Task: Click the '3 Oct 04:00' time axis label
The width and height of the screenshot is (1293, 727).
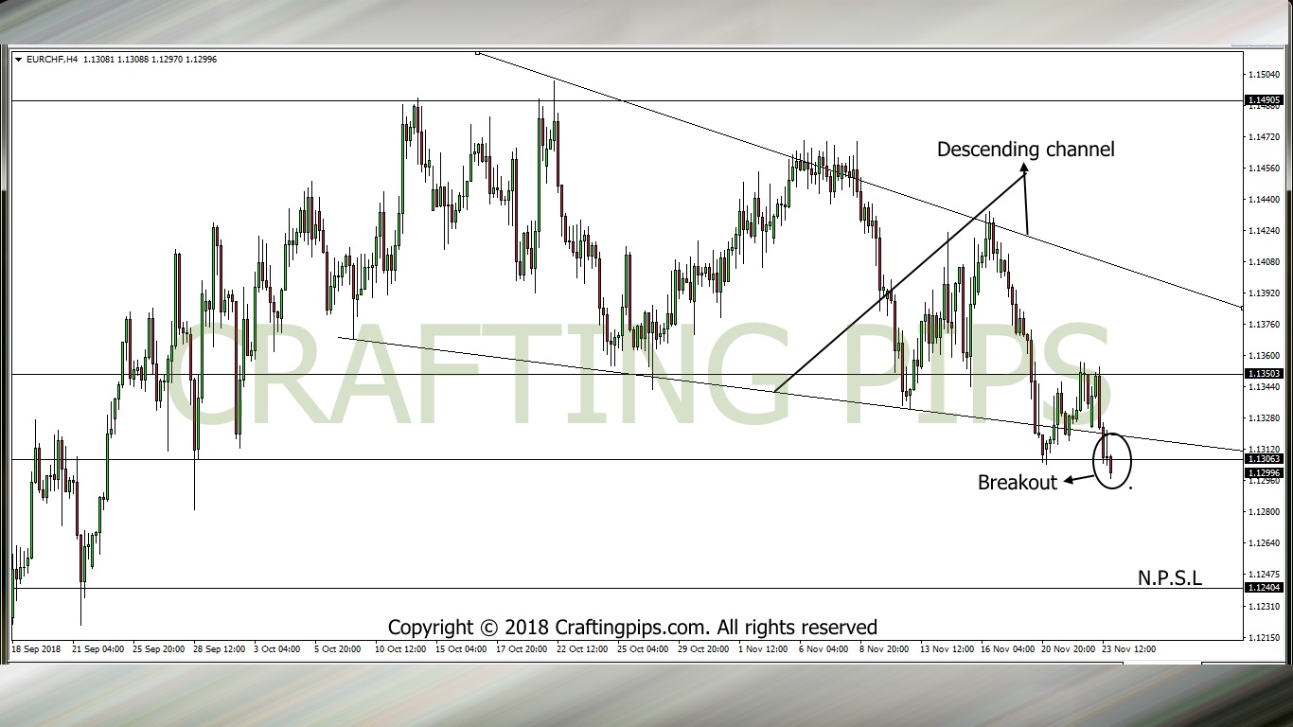Action: coord(278,649)
